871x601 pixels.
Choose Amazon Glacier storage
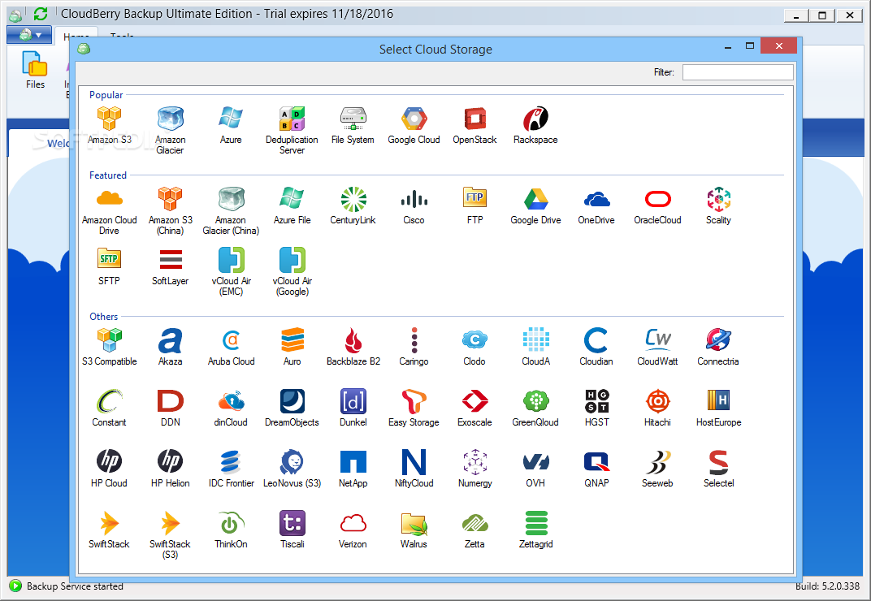(170, 131)
